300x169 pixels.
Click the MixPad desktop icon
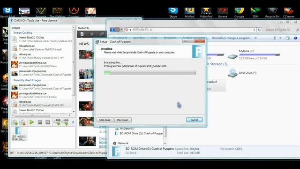pos(189,13)
